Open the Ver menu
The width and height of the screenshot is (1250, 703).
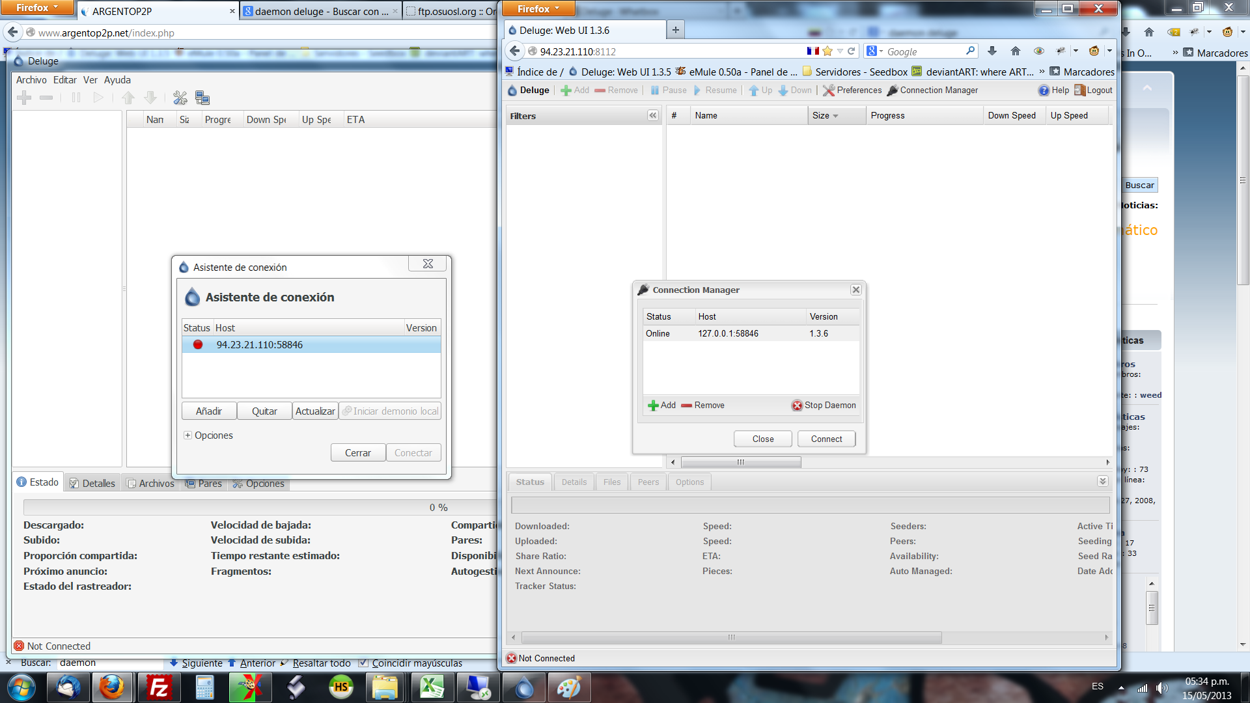click(x=90, y=79)
